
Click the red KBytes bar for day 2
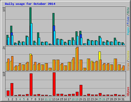[12, 90]
